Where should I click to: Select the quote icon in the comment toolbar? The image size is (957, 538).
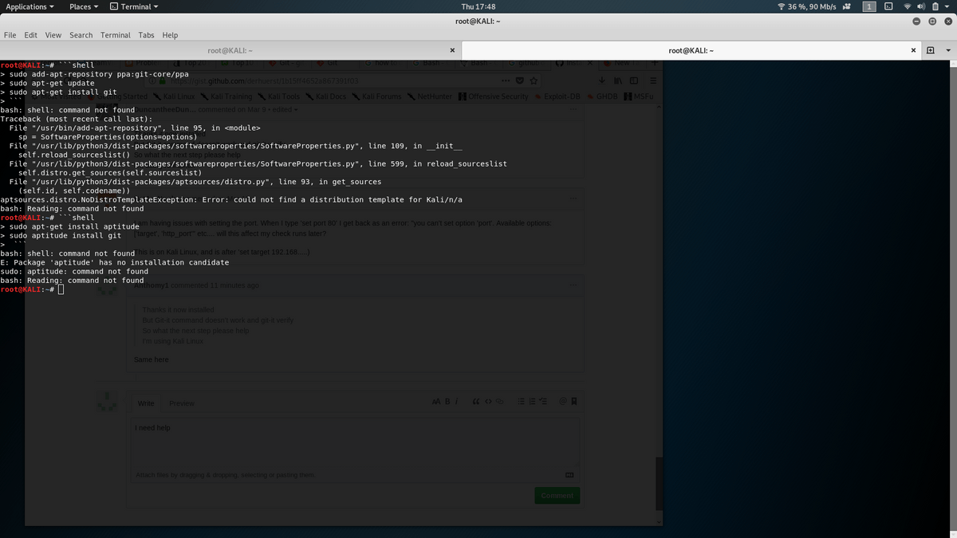476,402
